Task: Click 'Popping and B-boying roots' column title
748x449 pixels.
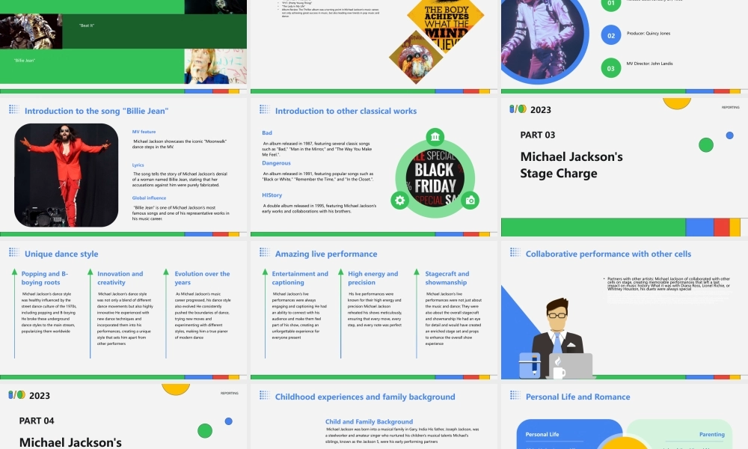Action: (45, 278)
